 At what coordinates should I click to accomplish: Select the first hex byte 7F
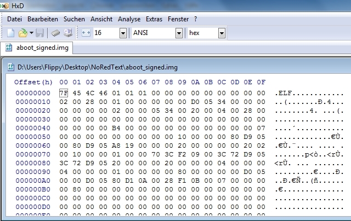coord(63,93)
